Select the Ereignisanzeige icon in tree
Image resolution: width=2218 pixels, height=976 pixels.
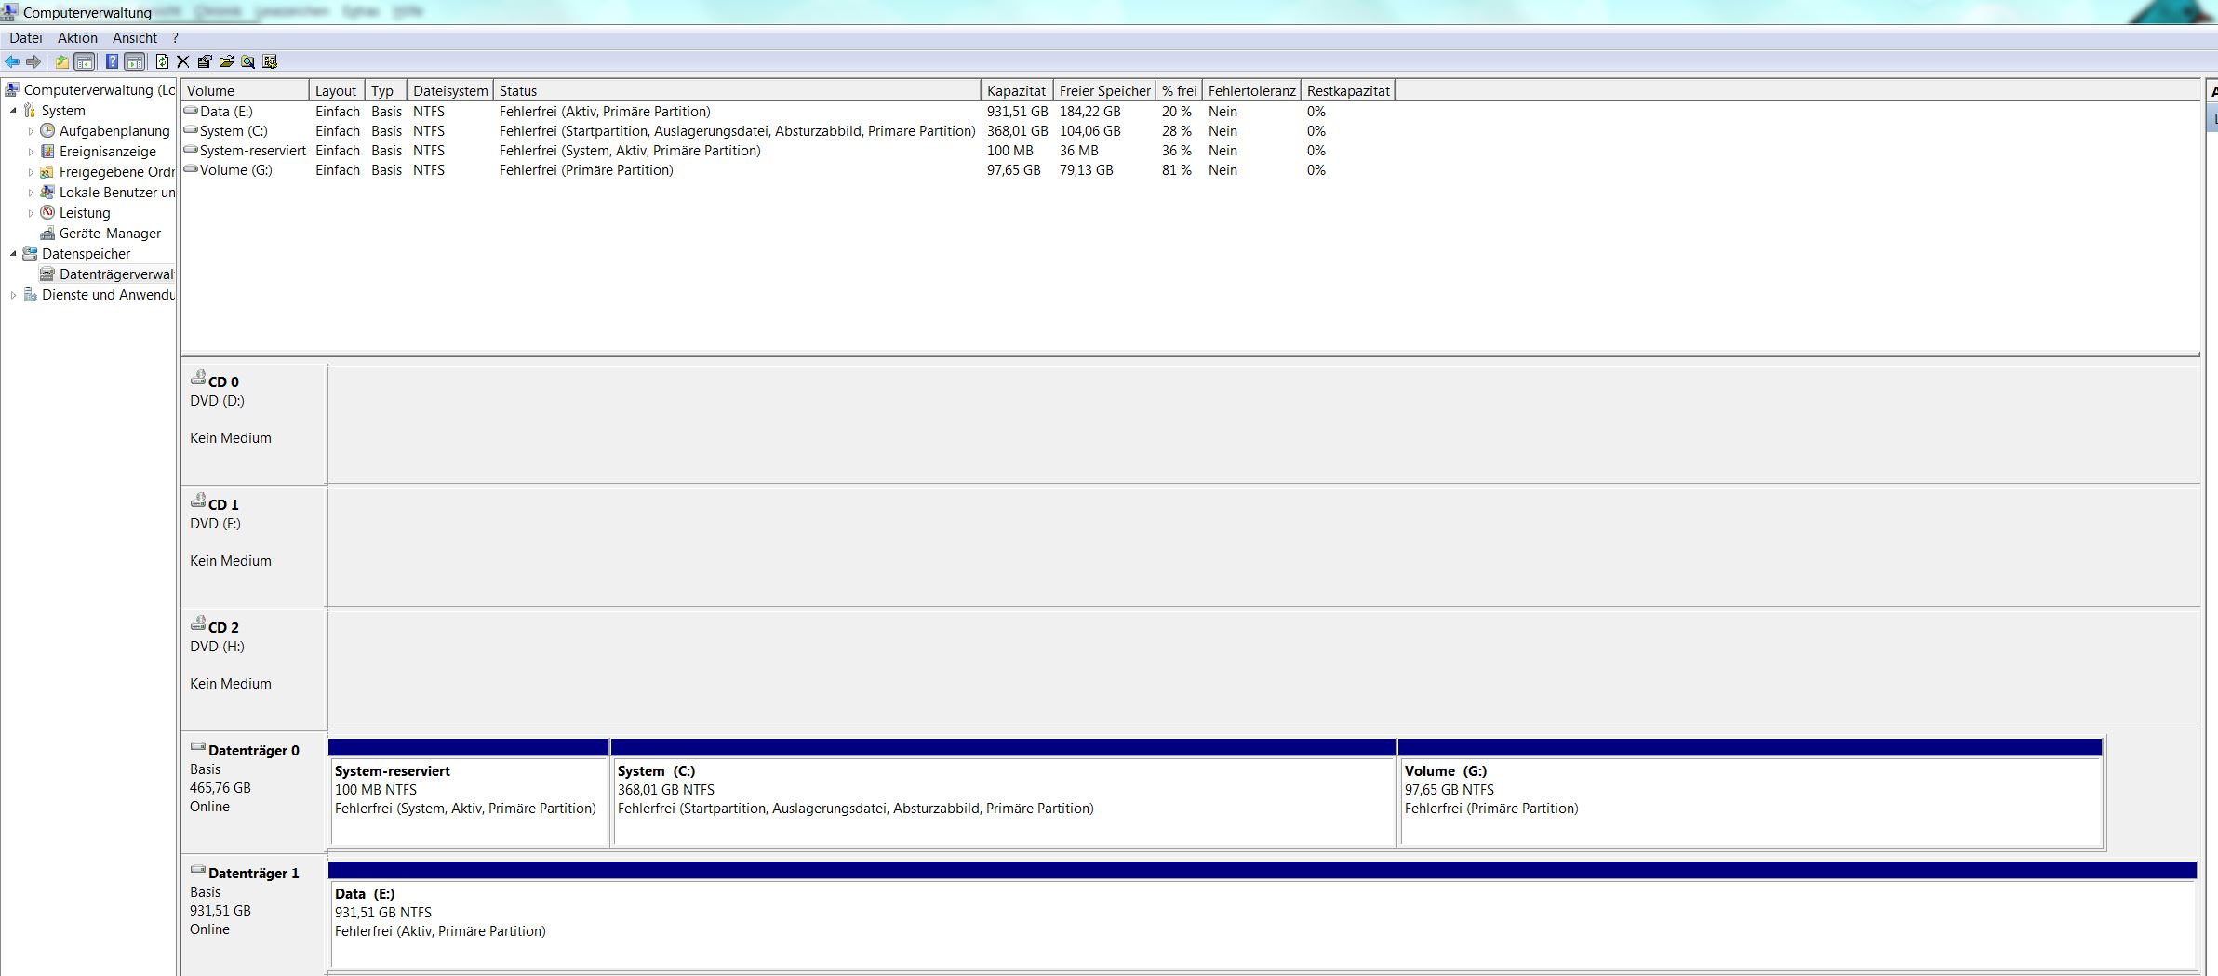[x=47, y=151]
